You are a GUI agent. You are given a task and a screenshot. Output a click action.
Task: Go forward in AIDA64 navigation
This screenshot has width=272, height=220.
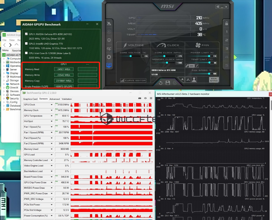pos(10,45)
